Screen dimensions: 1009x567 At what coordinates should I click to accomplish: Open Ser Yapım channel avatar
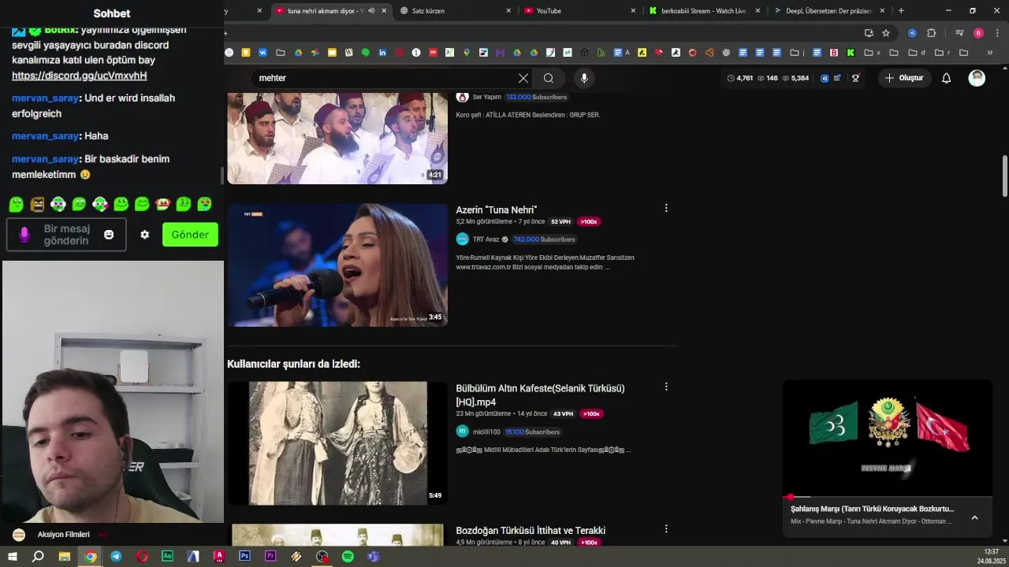point(462,97)
